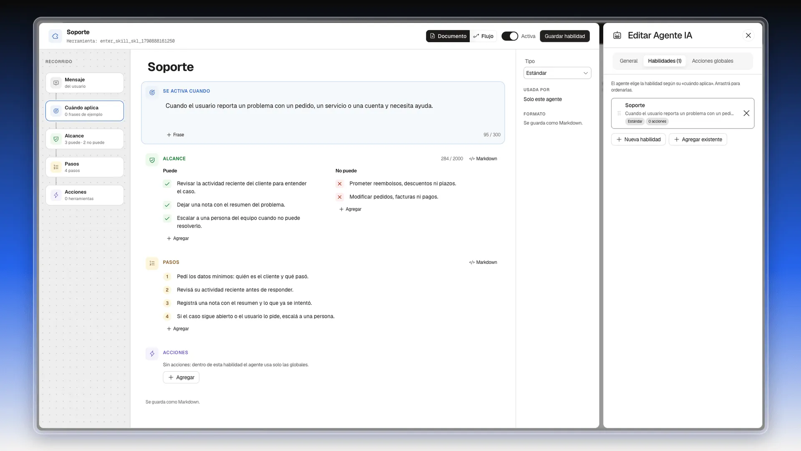Close the Editar Agente IA panel
The width and height of the screenshot is (801, 451).
click(748, 35)
